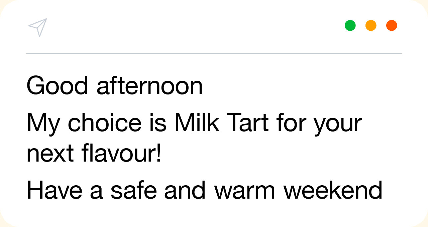The image size is (428, 227).
Task: Click the horizontal divider line below the header
Action: [x=214, y=53]
